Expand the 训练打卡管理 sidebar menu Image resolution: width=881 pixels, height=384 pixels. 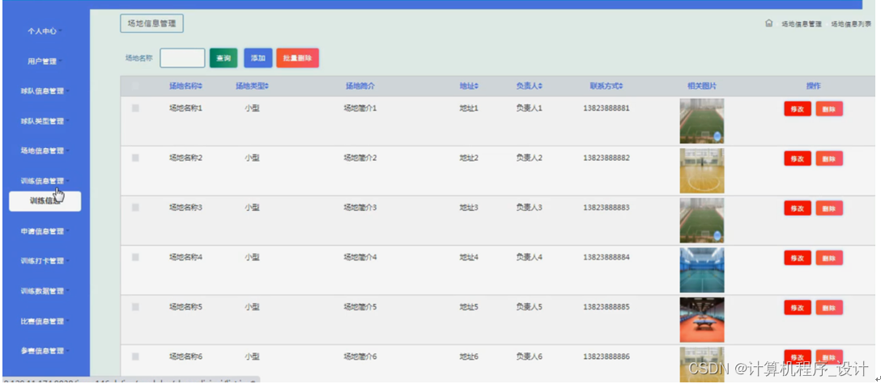tap(44, 260)
